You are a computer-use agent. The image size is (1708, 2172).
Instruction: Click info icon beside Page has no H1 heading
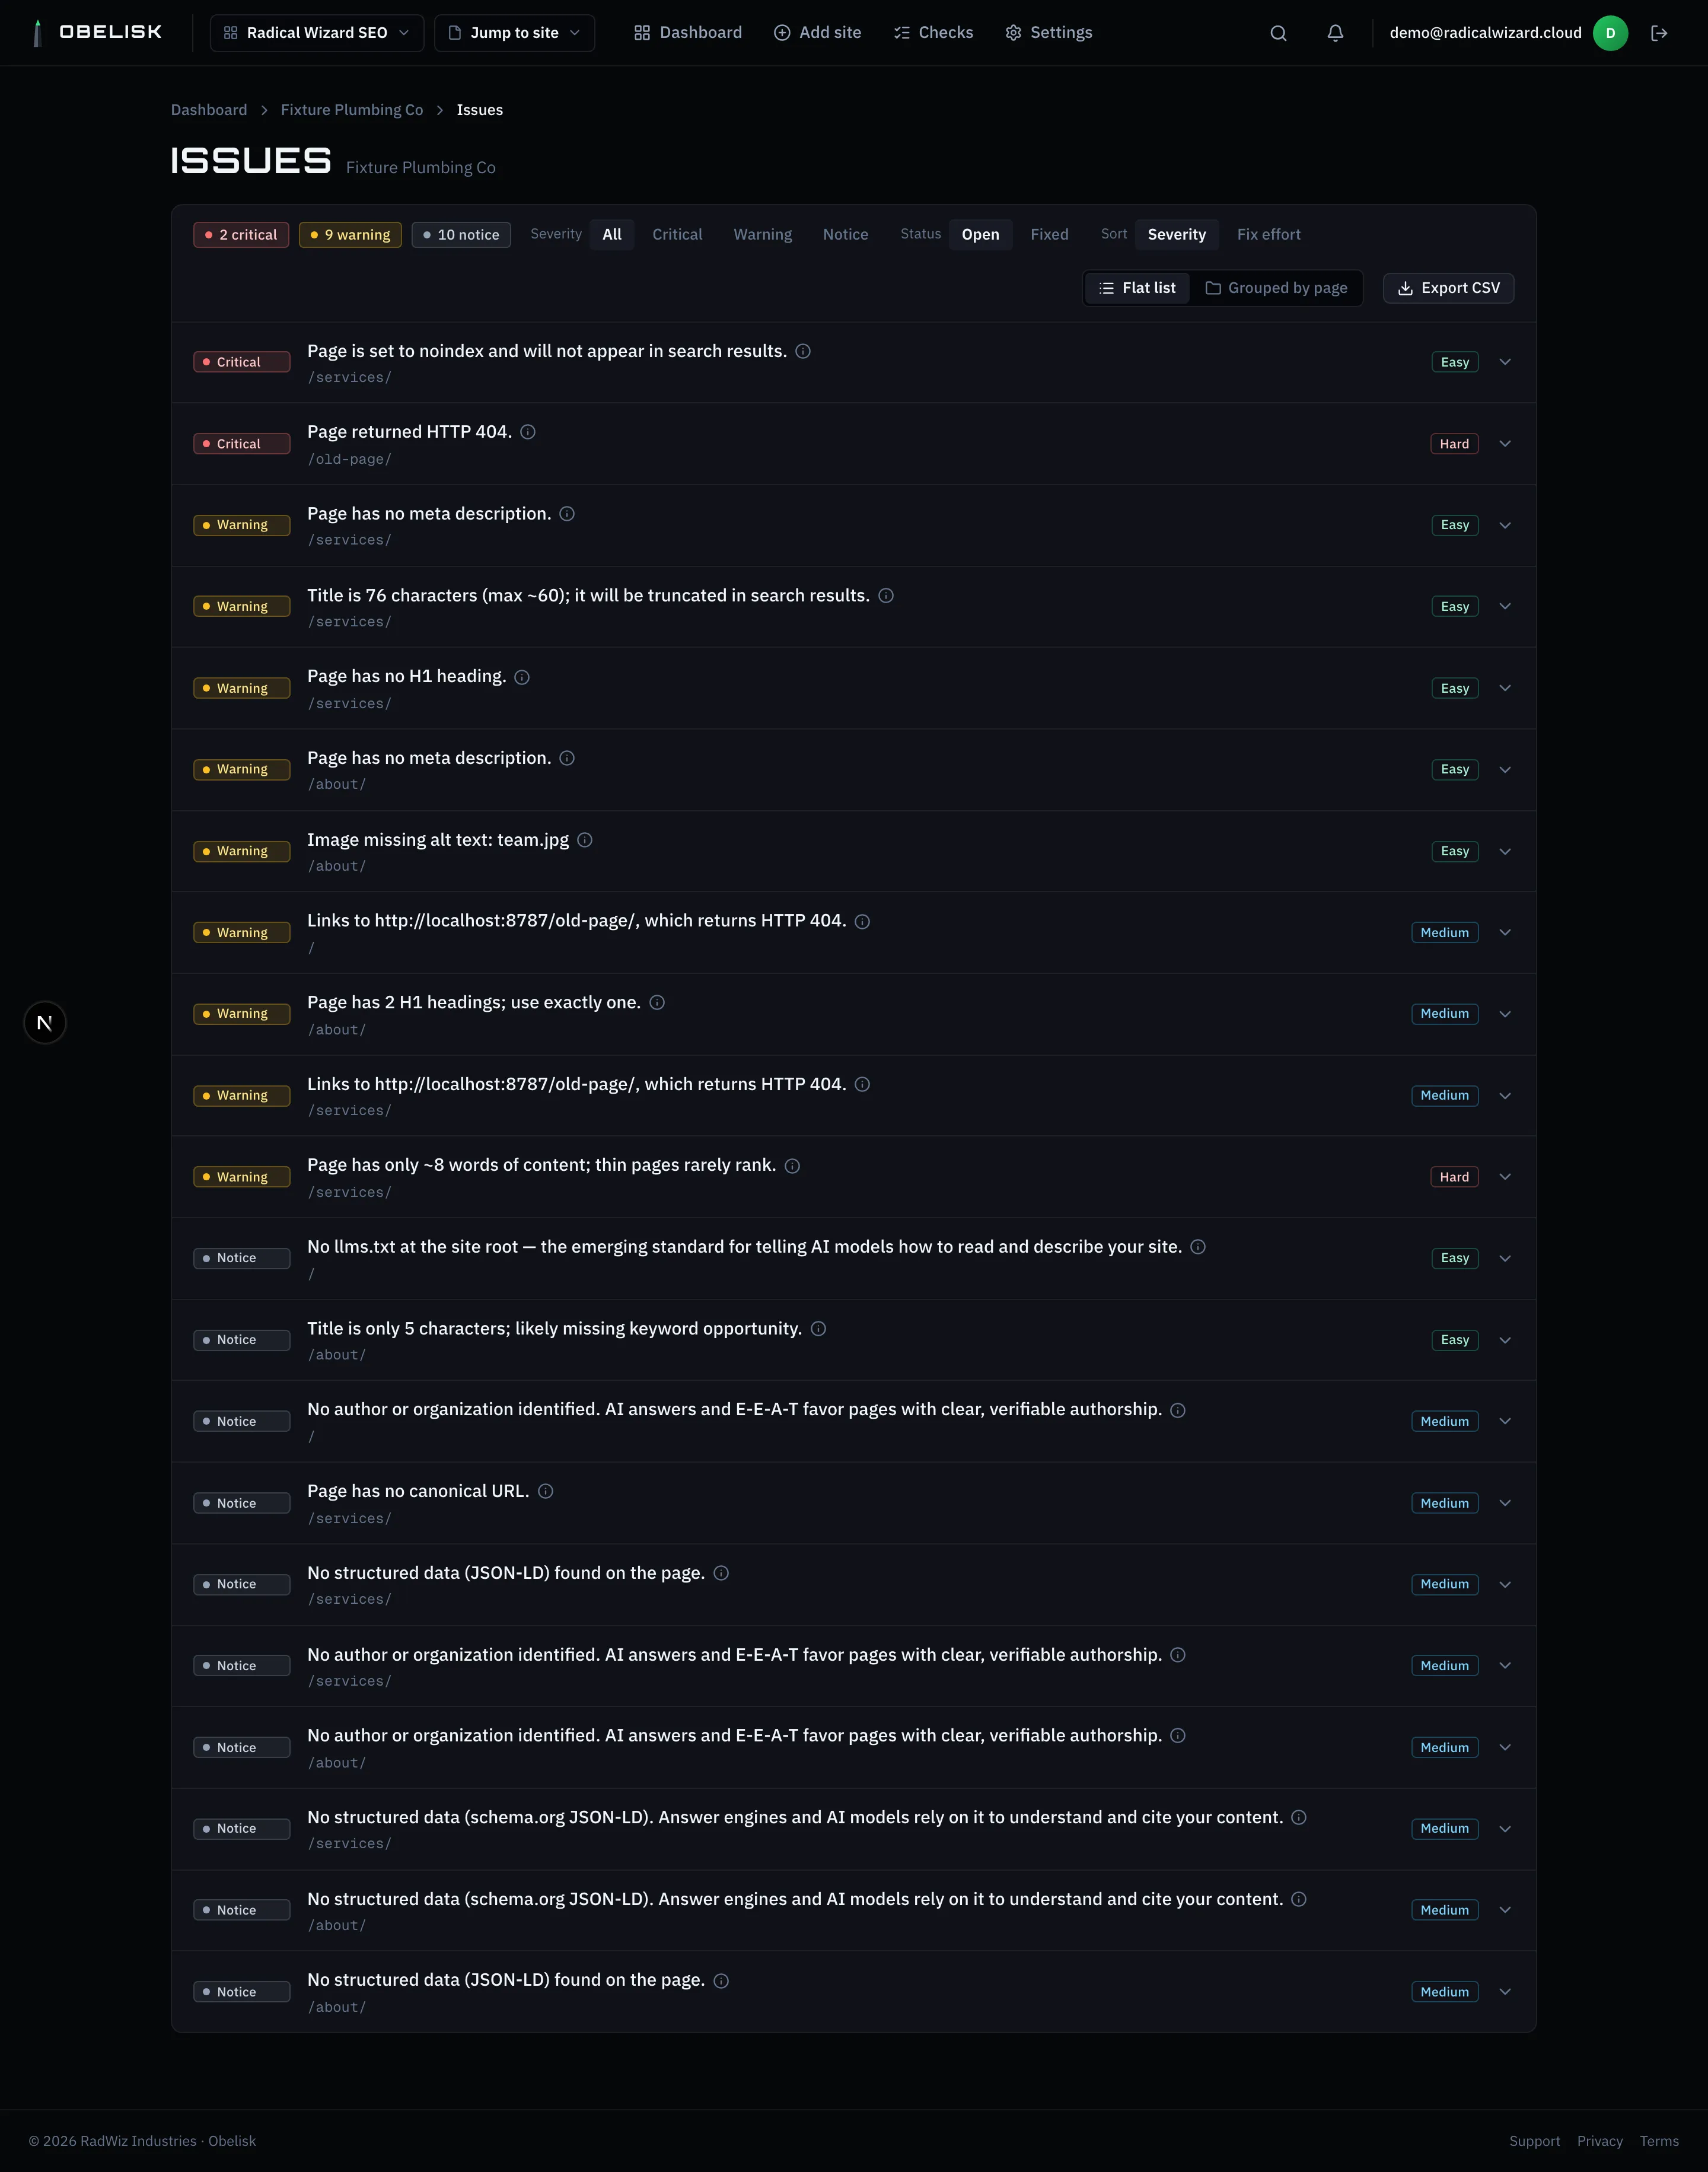pos(522,677)
